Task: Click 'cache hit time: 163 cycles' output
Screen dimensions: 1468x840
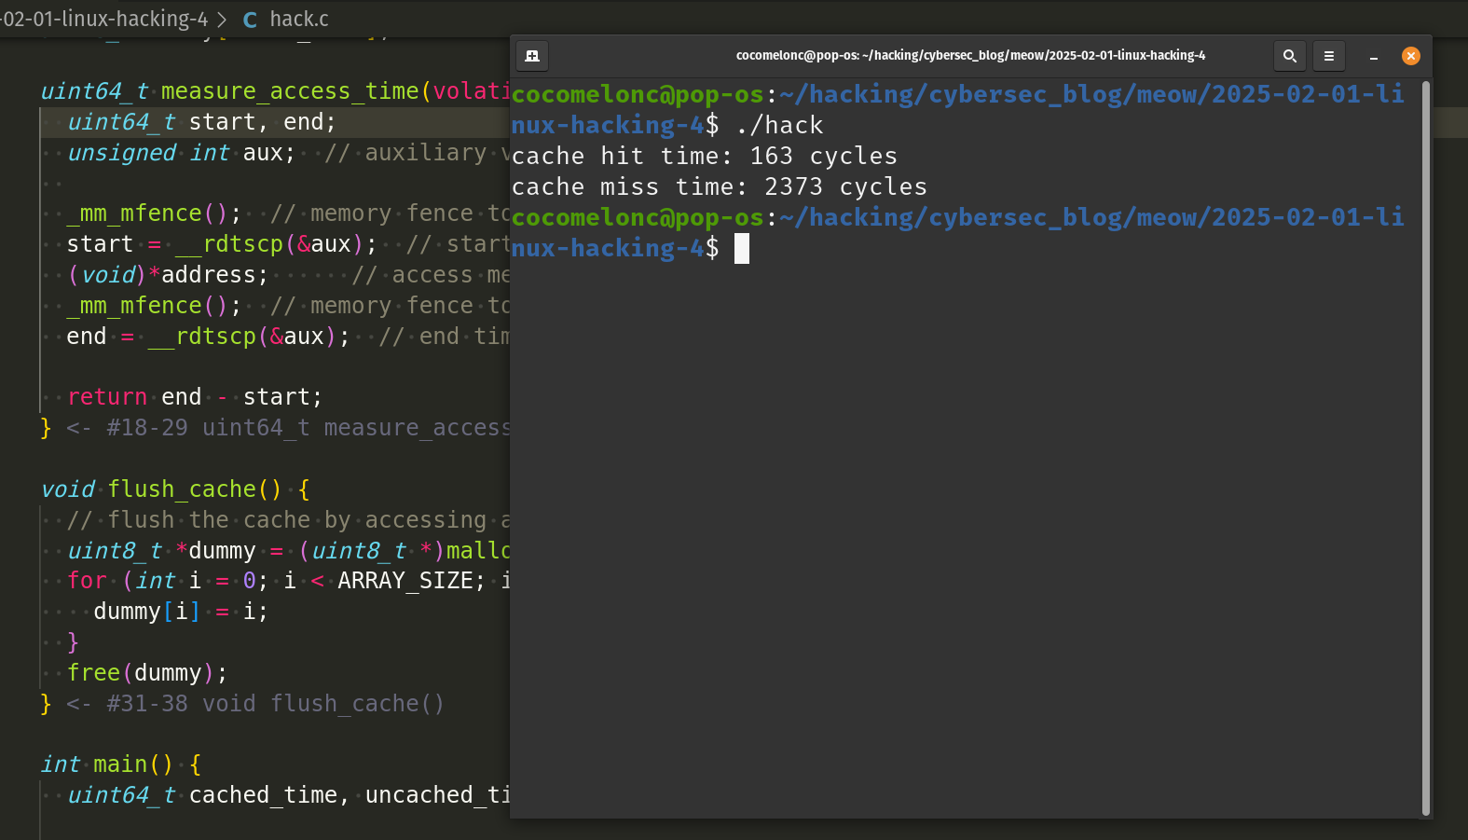Action: (x=705, y=156)
